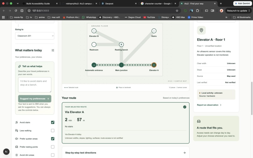Screen dimensions: 253x158
Task: Check the Avoid dim areas checkbox
Action: tap(53, 155)
